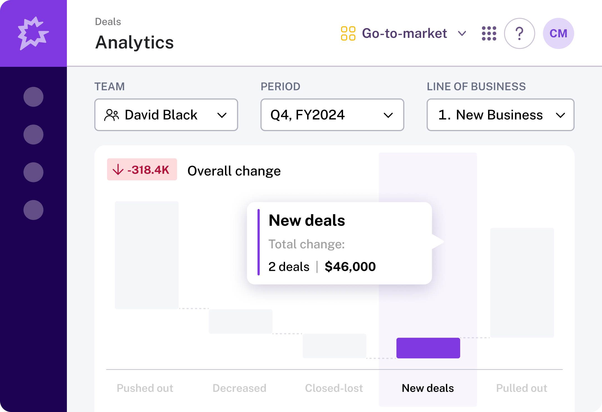The image size is (602, 412).
Task: Select the purple New deals bar
Action: [428, 348]
